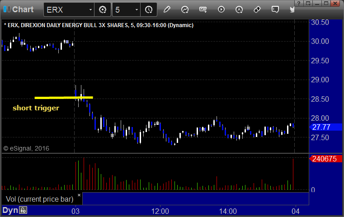
Task: Click the Dyn lock icon at bottom left
Action: click(23, 210)
